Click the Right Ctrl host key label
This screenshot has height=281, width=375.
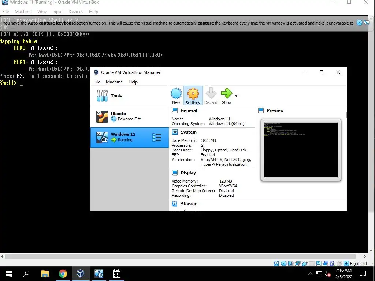coord(358,263)
